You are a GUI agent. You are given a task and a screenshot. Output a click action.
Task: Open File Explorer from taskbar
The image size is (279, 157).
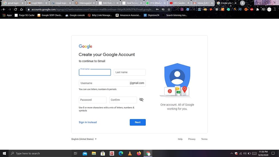(94, 153)
